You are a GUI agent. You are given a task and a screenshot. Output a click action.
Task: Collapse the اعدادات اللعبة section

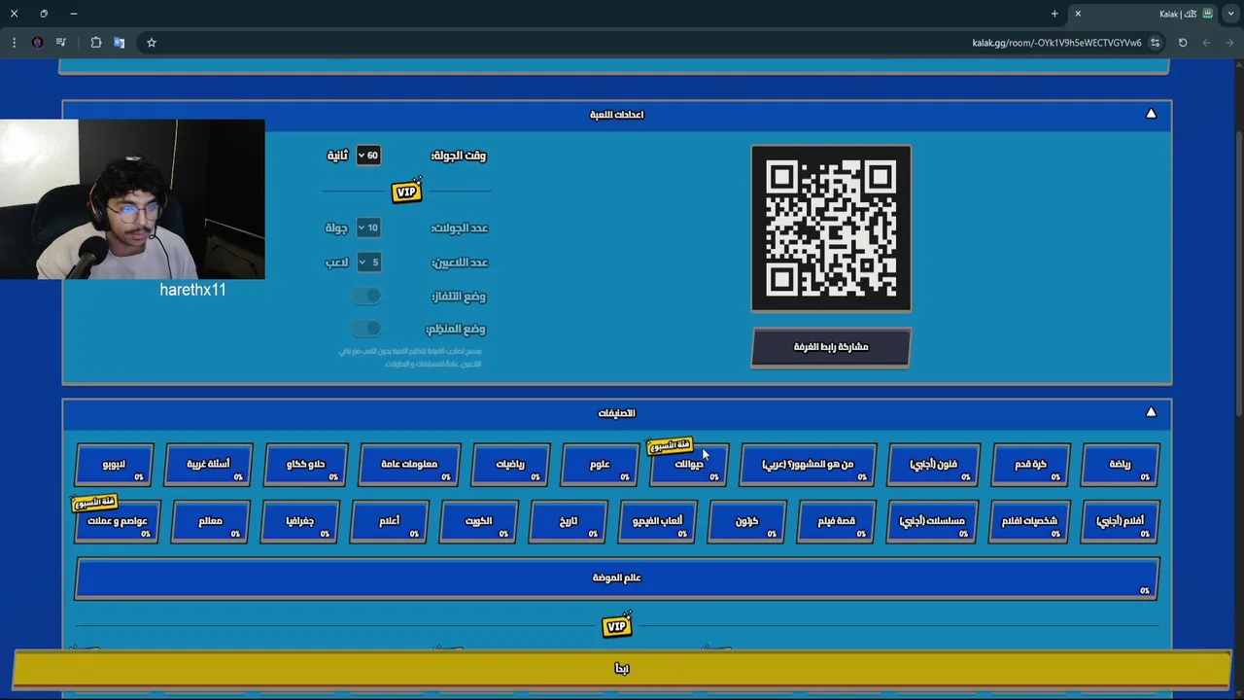pos(1151,114)
